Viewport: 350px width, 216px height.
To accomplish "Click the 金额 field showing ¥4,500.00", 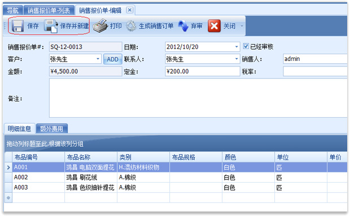I will (x=85, y=71).
